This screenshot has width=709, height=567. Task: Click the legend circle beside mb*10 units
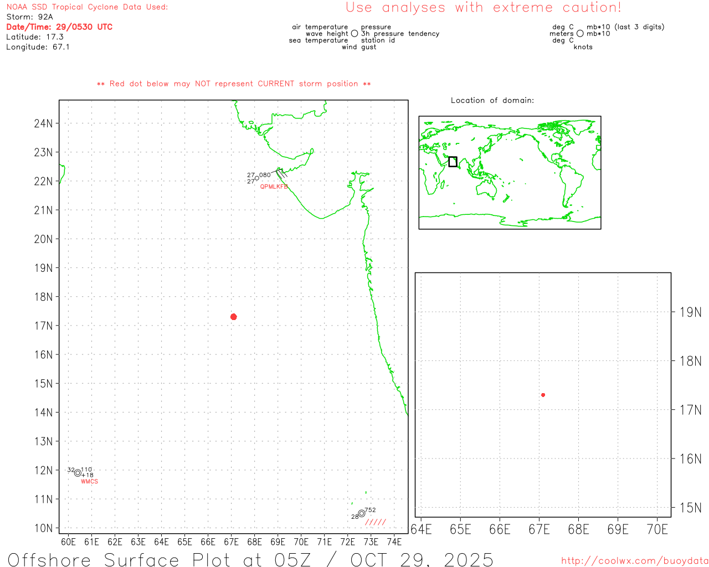coord(580,34)
